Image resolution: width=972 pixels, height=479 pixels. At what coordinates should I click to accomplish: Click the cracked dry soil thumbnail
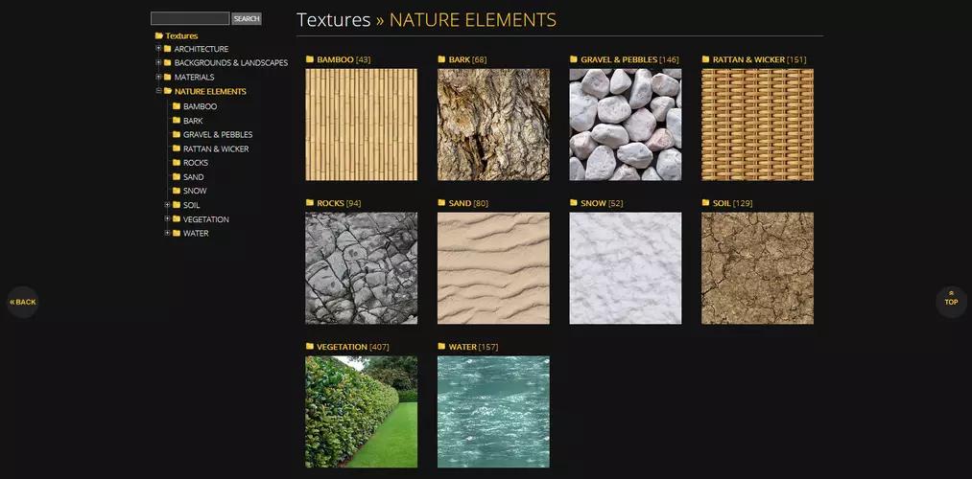coord(757,268)
